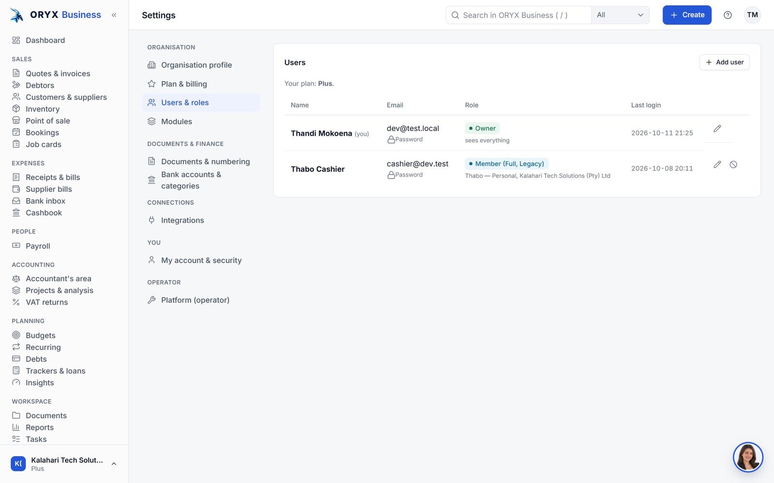
Task: Click the cashier@dev.test email
Action: [417, 164]
